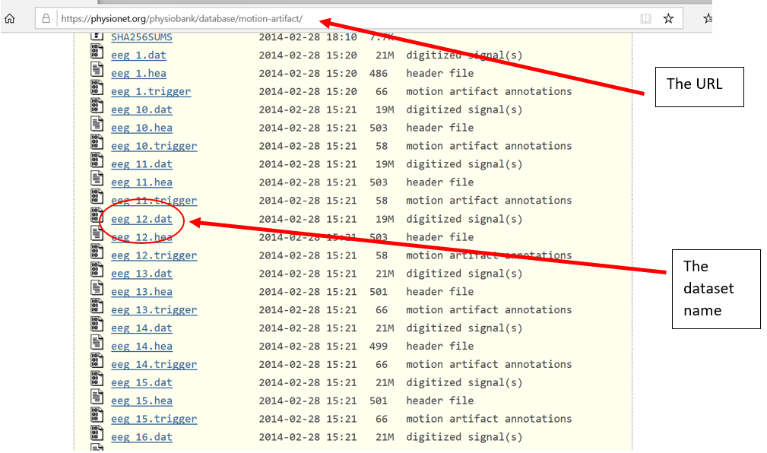Open the circled eeg_12.dat link

(x=141, y=219)
